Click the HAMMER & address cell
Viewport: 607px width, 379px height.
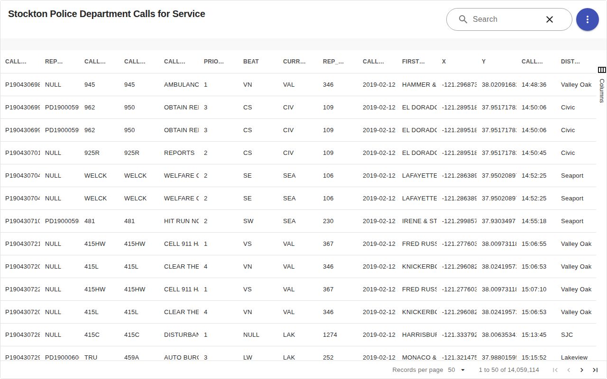(420, 85)
